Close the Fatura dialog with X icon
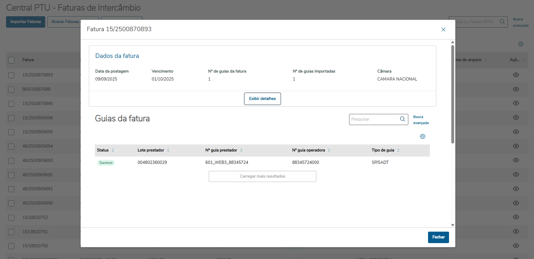Screen dimensions: 534x259 pyautogui.click(x=443, y=30)
